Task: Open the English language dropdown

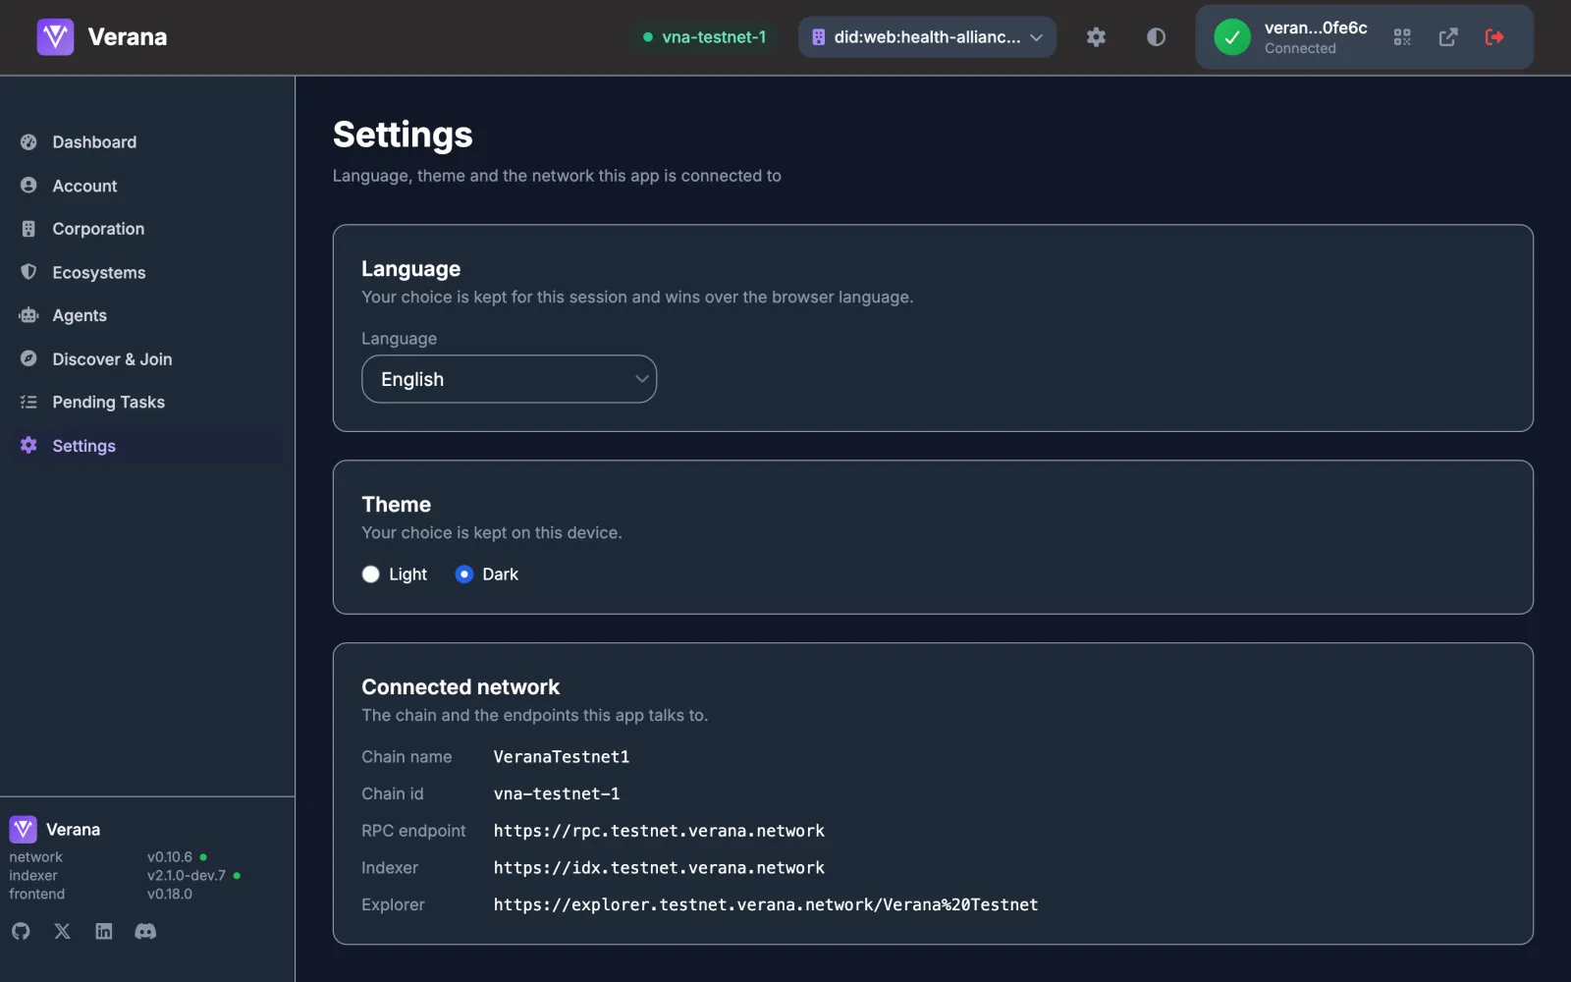Action: [x=509, y=379]
